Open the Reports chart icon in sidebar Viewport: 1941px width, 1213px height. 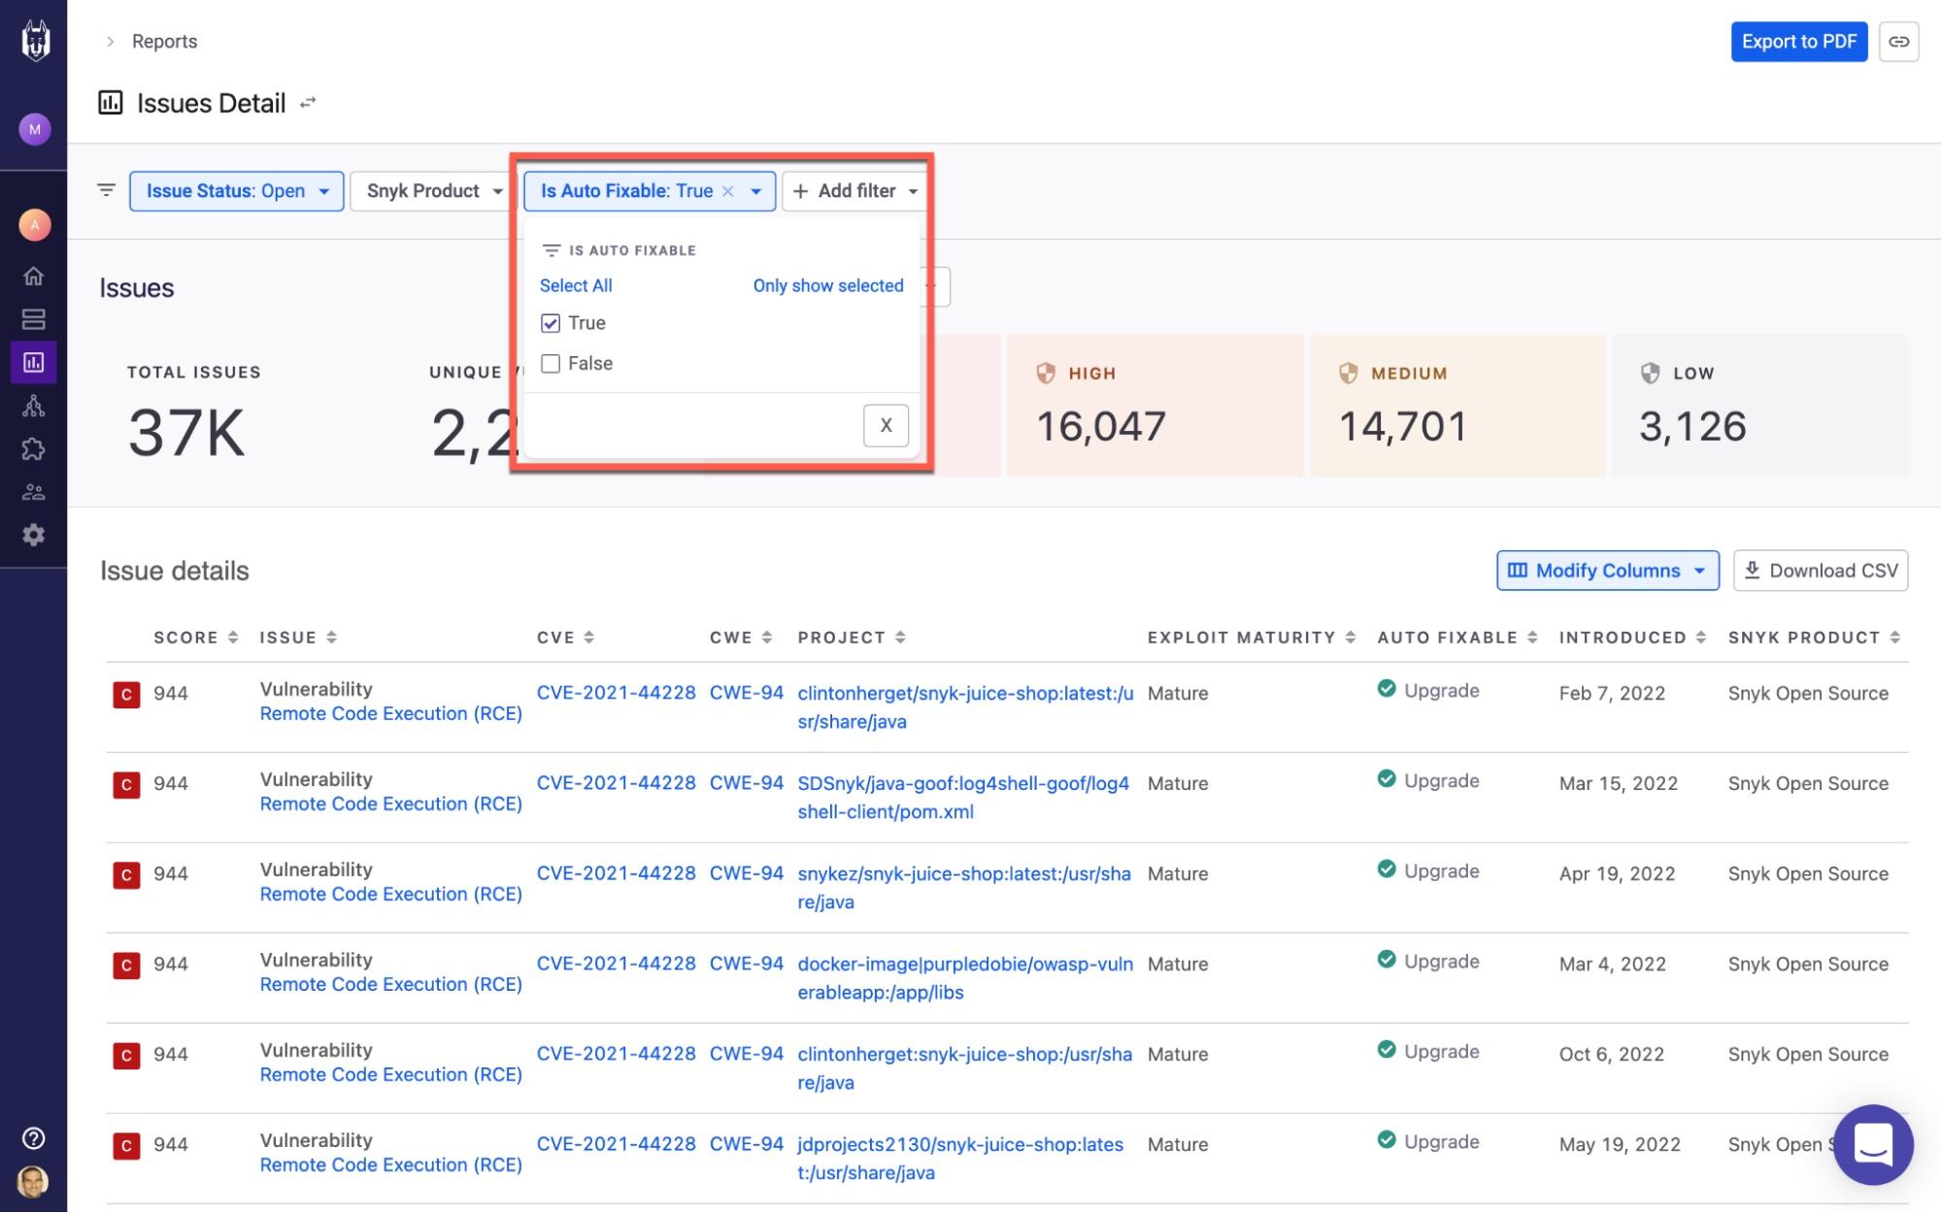(34, 363)
